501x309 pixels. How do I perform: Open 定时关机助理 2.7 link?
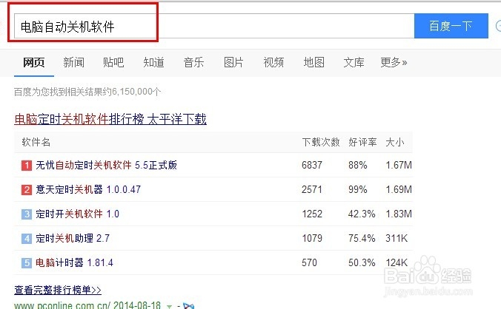(x=73, y=238)
